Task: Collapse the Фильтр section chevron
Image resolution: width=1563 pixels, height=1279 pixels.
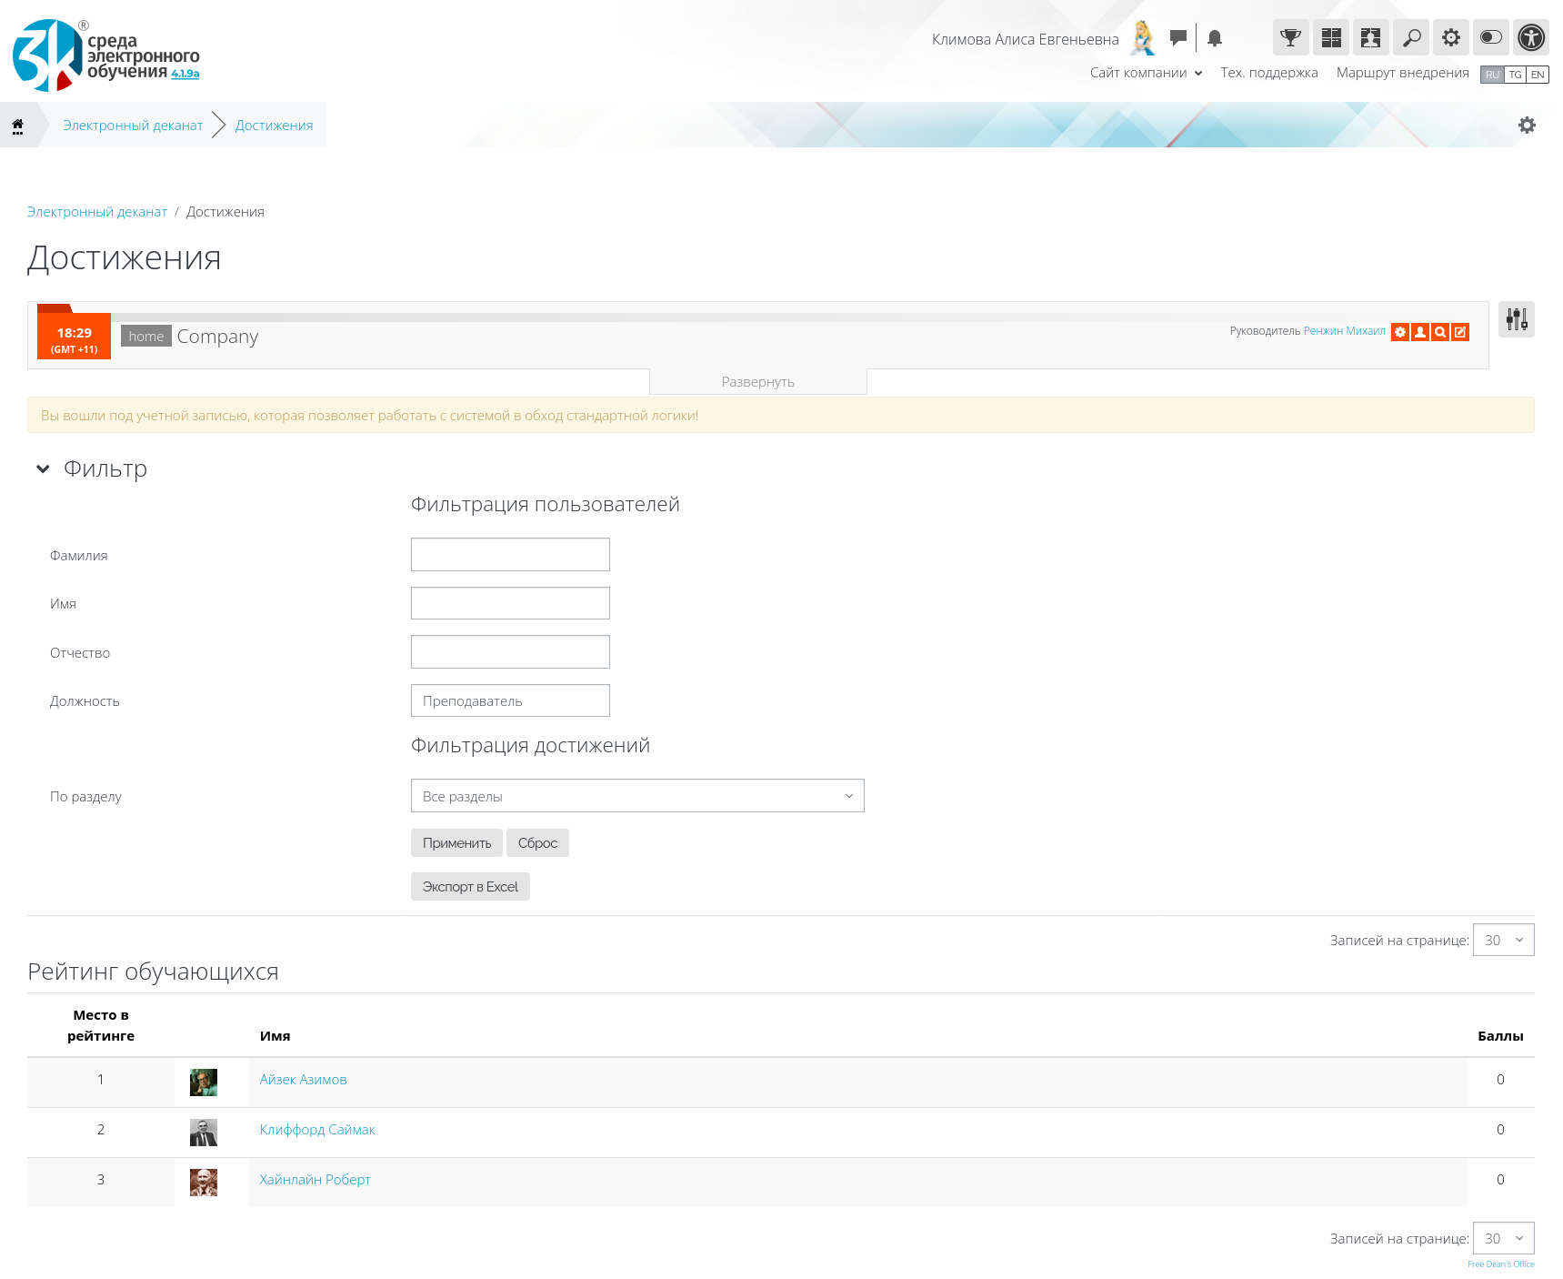Action: [43, 469]
